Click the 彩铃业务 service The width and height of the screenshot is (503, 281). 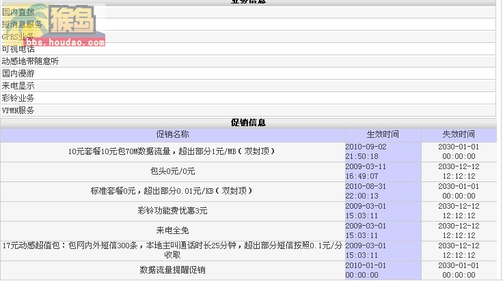point(248,98)
